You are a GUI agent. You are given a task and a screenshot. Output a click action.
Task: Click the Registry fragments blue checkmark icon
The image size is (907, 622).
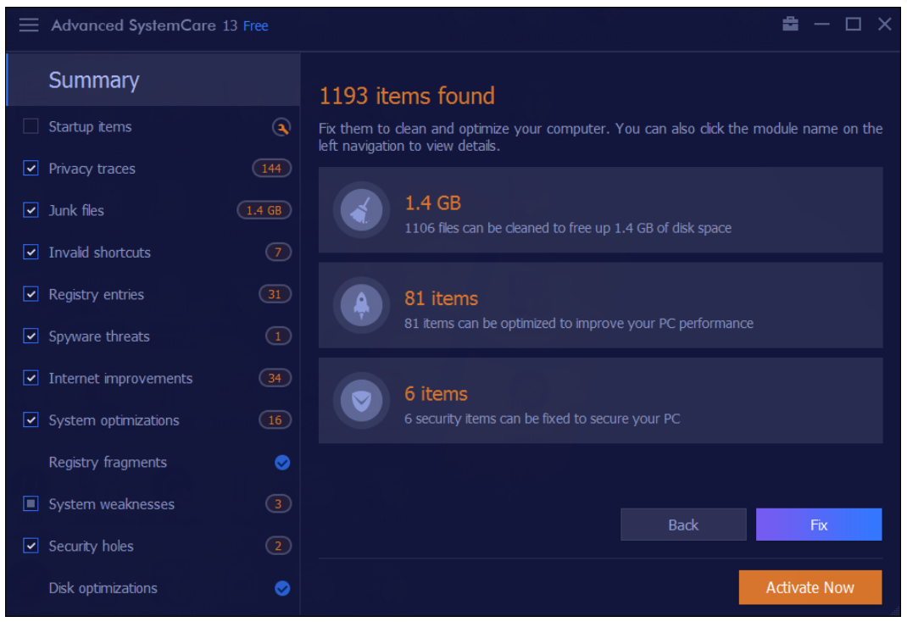pos(282,463)
